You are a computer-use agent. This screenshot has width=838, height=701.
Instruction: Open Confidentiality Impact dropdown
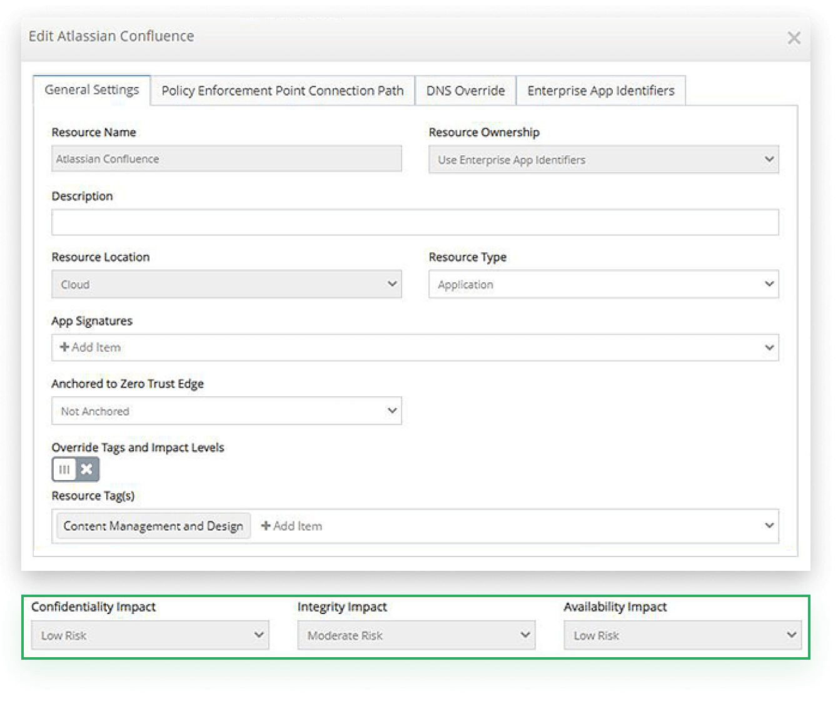pyautogui.click(x=150, y=635)
